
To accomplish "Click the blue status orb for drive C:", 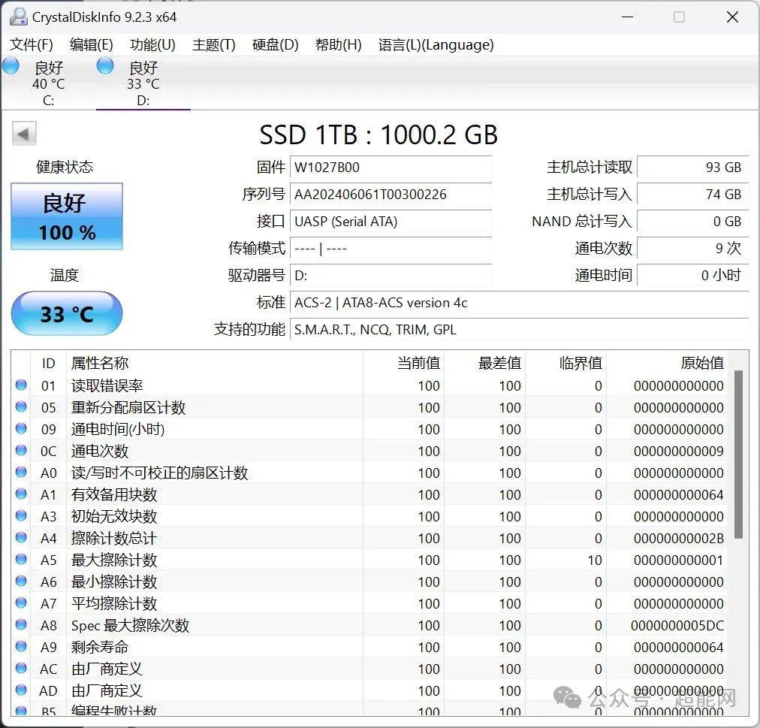I will click(11, 66).
